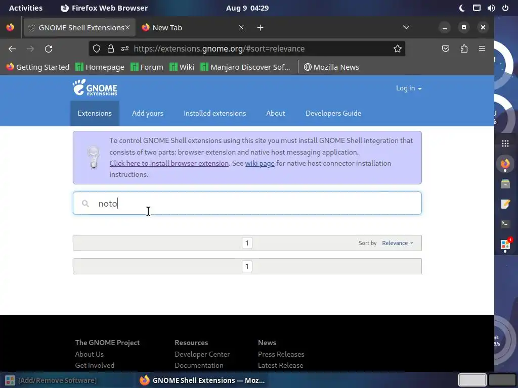Switch to the New Tab tab
Image resolution: width=518 pixels, height=388 pixels.
(x=193, y=27)
